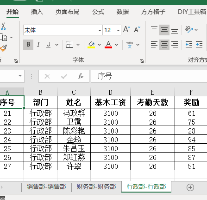Screen dimensions: 207x200
Task: Open the DIY工具箱 ribbon tab
Action: point(192,12)
